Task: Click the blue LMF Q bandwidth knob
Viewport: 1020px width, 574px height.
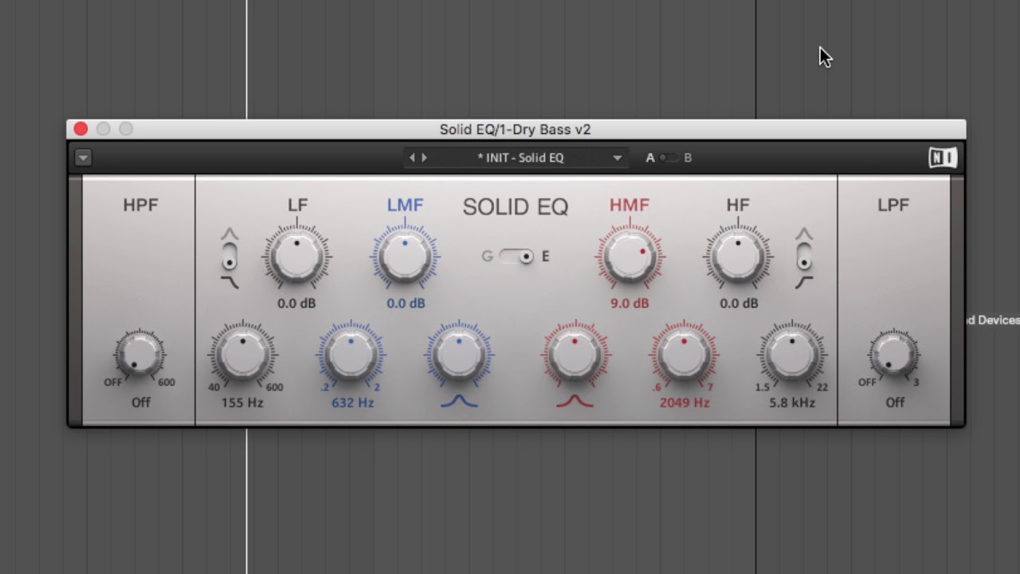Action: [459, 356]
